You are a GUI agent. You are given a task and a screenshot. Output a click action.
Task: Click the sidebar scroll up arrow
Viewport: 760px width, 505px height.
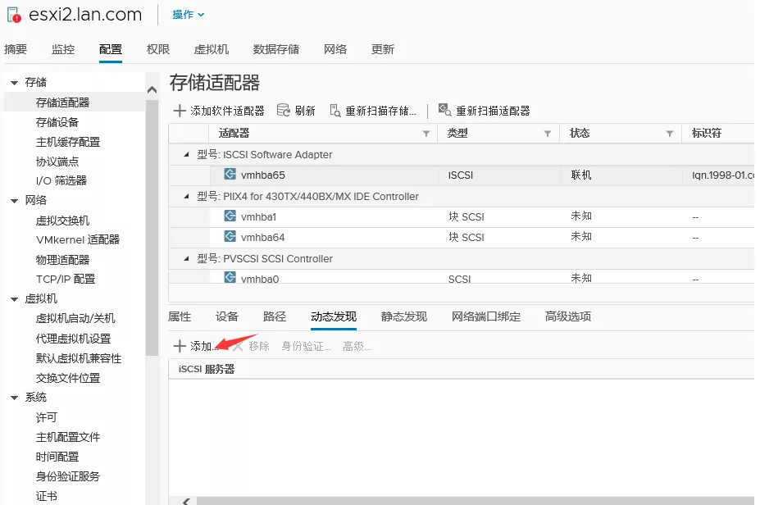tap(152, 89)
